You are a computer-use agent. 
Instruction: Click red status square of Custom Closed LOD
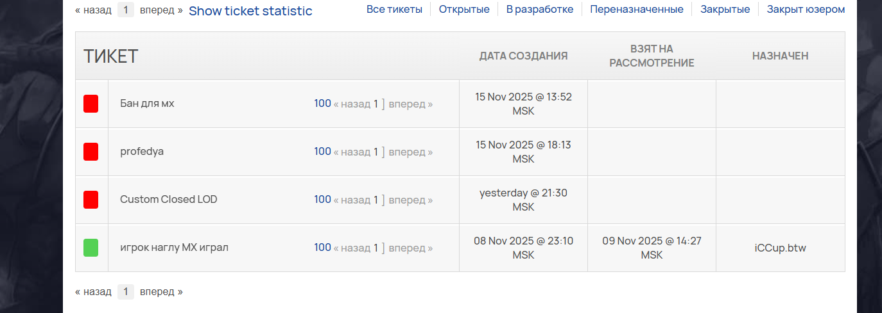click(91, 200)
